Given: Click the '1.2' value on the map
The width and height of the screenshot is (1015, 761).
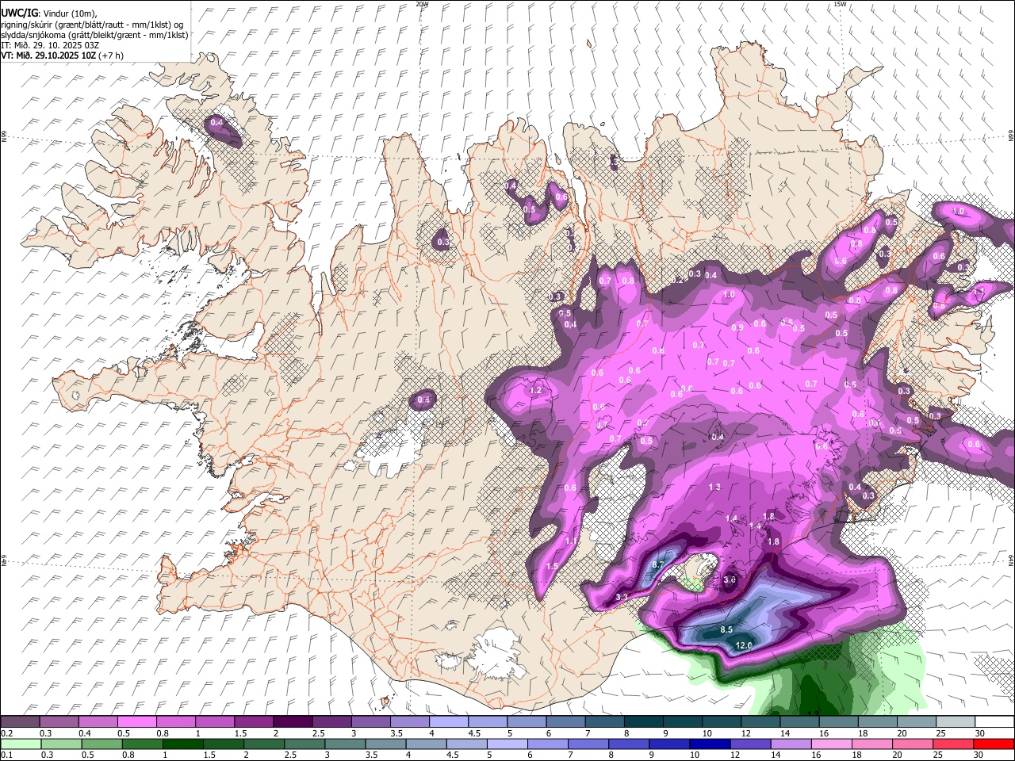Looking at the screenshot, I should (x=535, y=390).
